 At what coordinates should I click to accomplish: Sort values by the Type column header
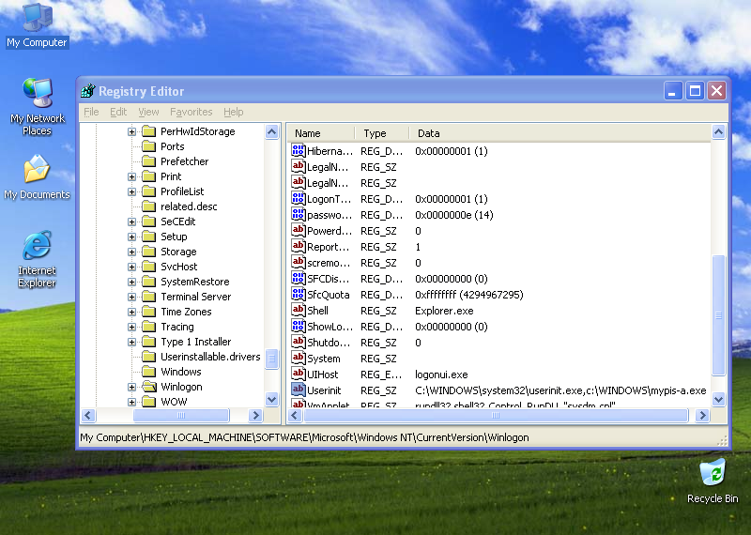382,133
